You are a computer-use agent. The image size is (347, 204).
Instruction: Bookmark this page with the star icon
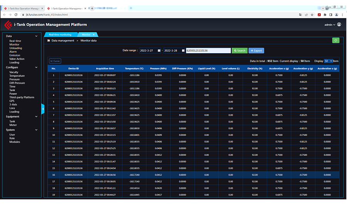point(312,15)
